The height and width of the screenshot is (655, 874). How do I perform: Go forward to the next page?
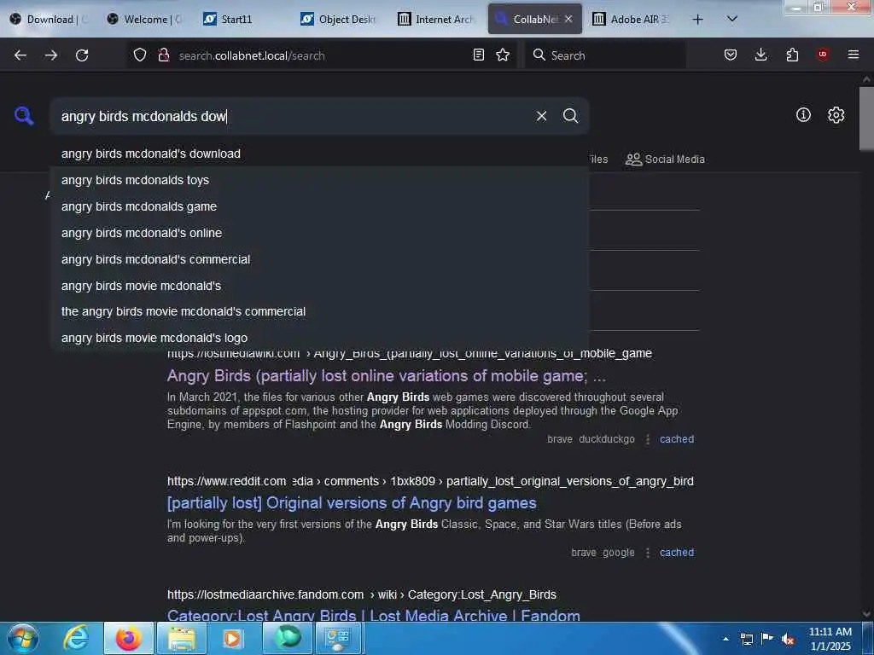51,55
